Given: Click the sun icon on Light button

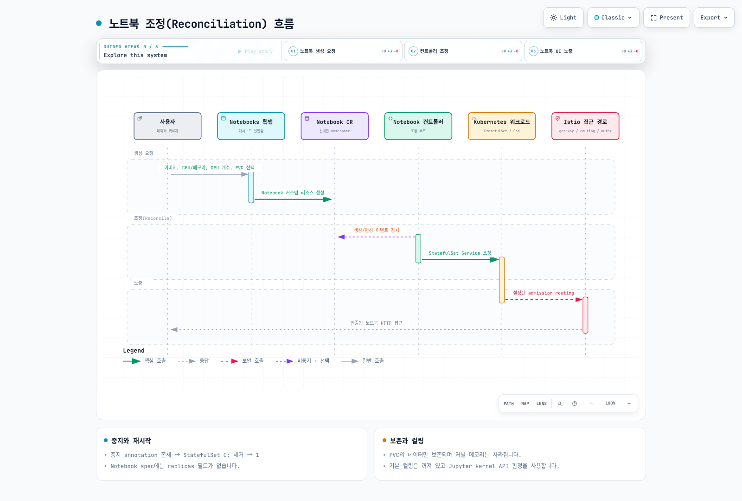Looking at the screenshot, I should click(554, 18).
